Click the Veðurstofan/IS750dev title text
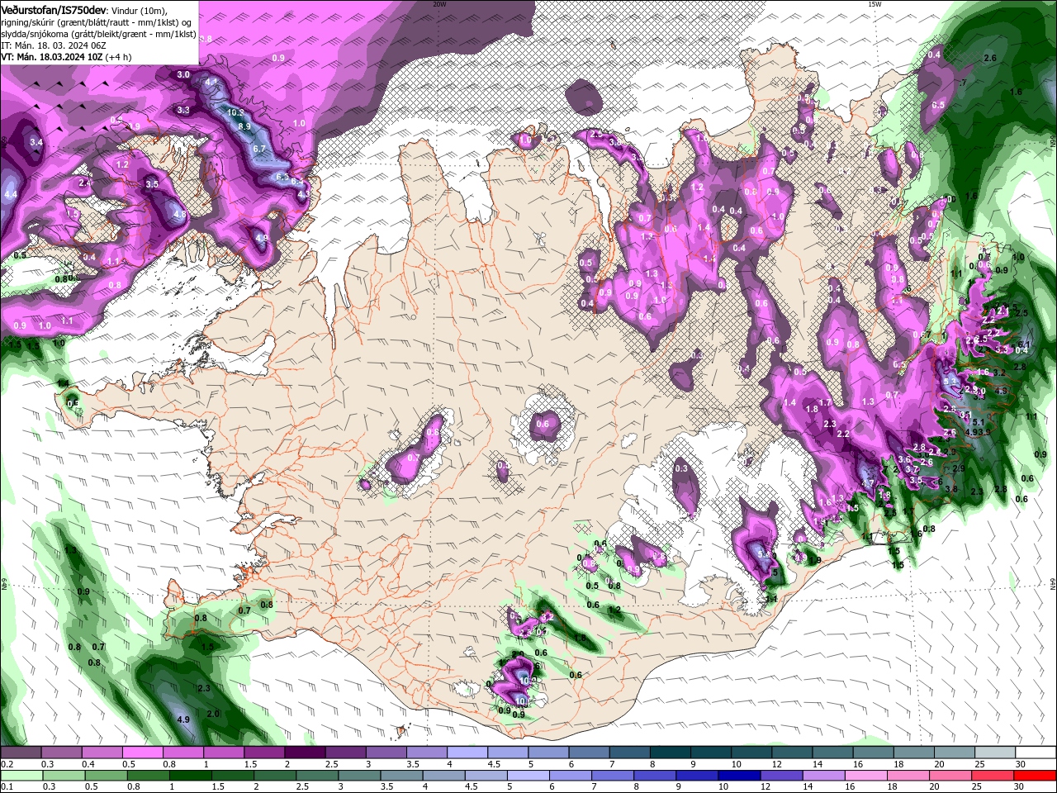 point(54,9)
